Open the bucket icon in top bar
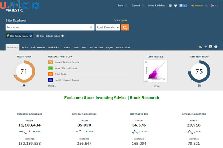Screen dimensions: 223x148 [x=176, y=6]
